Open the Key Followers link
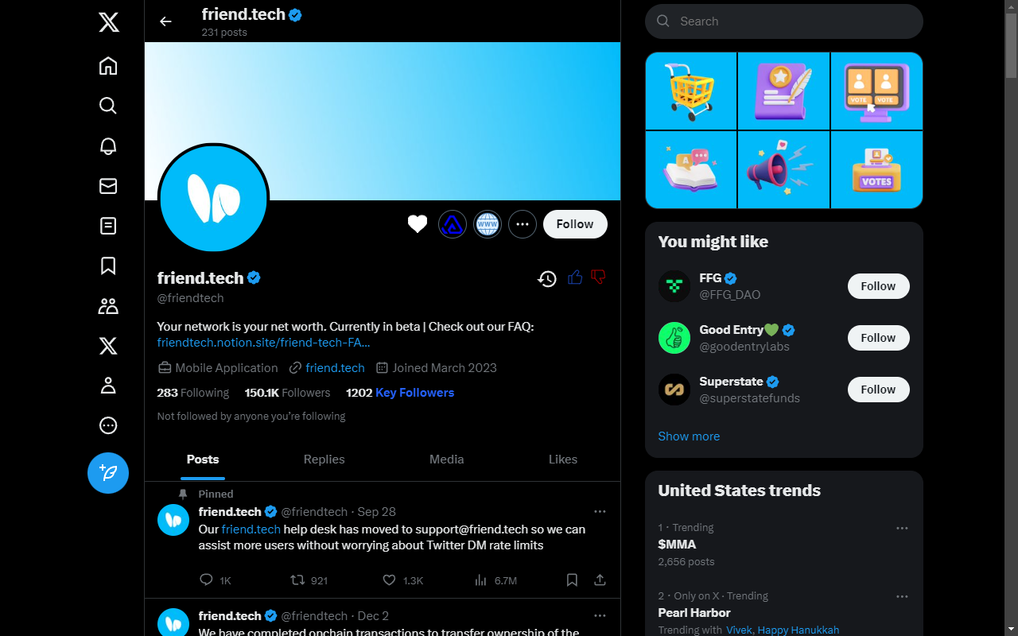The width and height of the screenshot is (1018, 636). click(x=414, y=393)
